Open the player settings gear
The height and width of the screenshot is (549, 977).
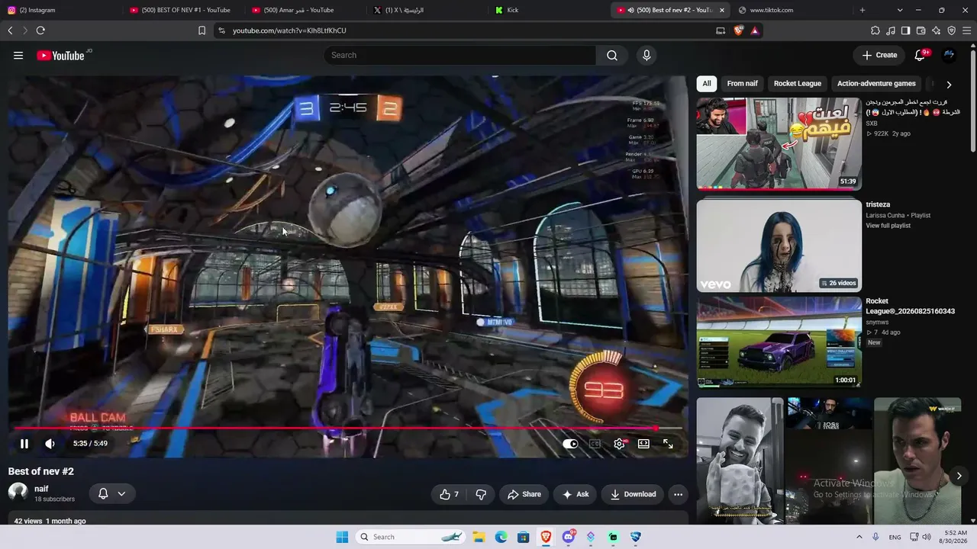619,444
